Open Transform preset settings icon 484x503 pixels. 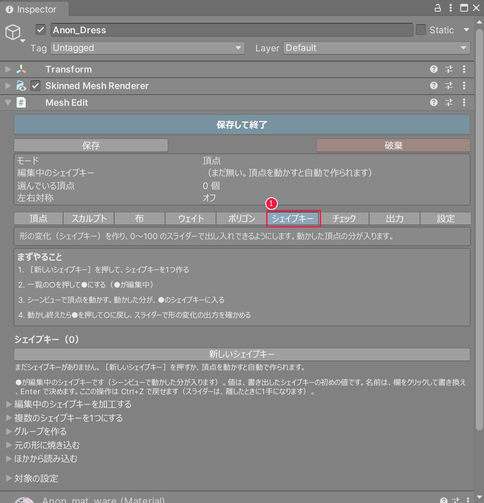pos(449,69)
